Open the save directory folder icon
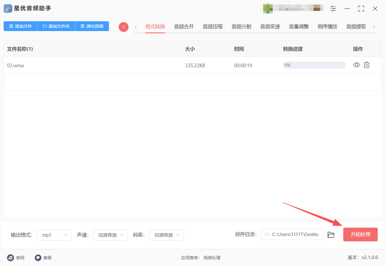 (x=331, y=235)
